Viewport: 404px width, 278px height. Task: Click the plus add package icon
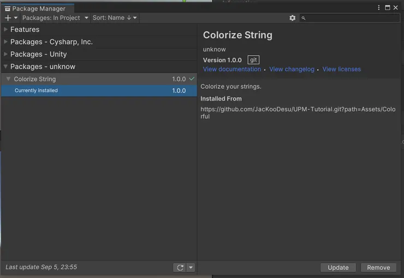click(x=8, y=18)
